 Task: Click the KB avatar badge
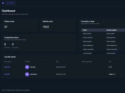[27, 74]
